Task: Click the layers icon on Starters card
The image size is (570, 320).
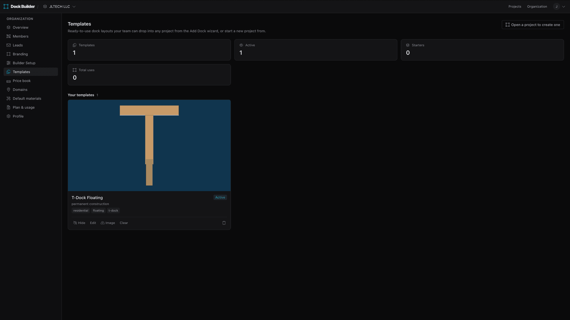Action: tap(408, 45)
